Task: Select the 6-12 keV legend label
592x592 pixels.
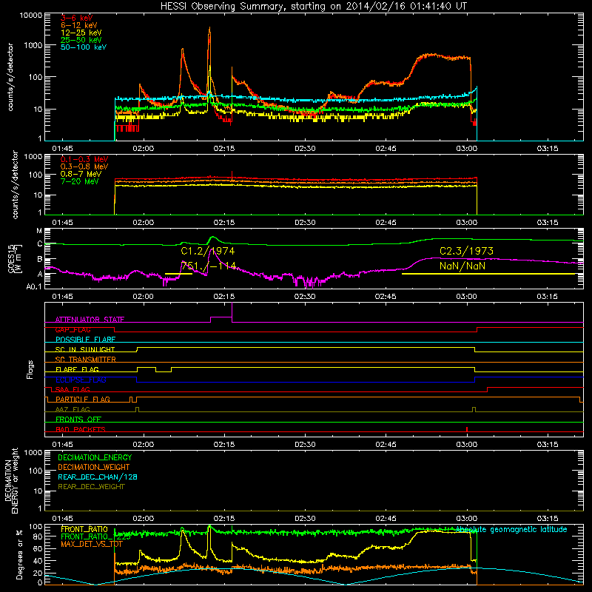Action: tap(79, 25)
